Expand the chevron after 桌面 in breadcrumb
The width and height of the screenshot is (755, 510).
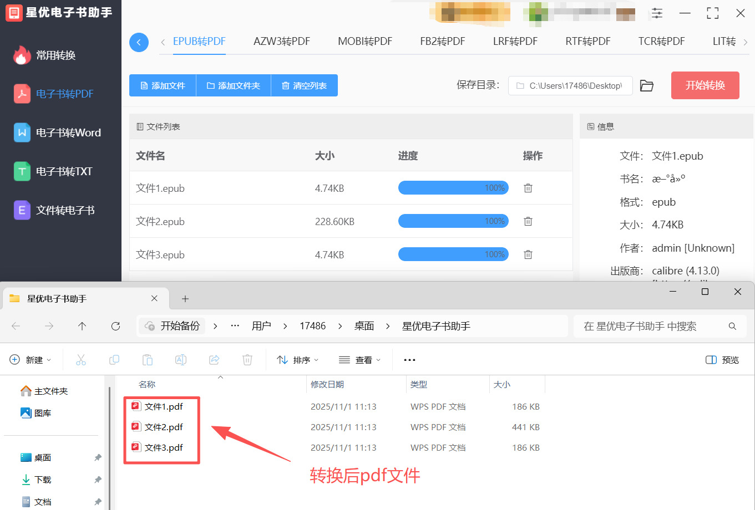pyautogui.click(x=388, y=326)
